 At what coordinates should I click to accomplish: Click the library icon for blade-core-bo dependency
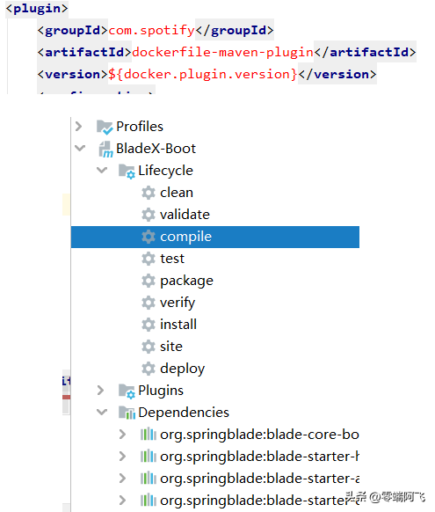click(x=149, y=435)
